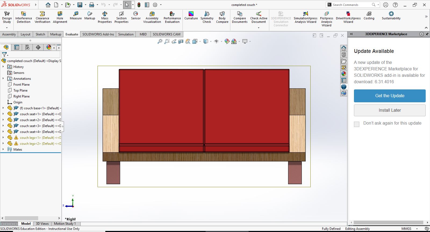The image size is (430, 232).
Task: Expand the Mates folder
Action: [3, 149]
